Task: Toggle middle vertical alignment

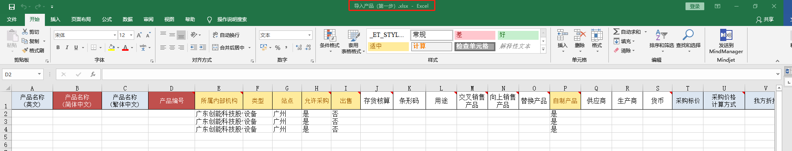Action: tap(172, 35)
